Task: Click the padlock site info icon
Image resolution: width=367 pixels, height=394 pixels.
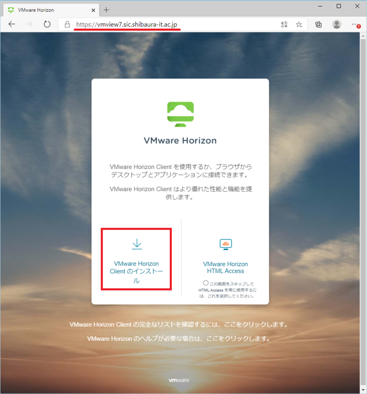Action: click(x=67, y=24)
